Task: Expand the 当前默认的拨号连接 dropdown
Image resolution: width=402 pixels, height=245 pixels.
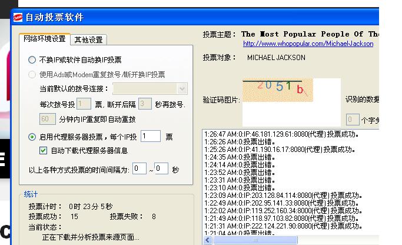Action: point(182,89)
